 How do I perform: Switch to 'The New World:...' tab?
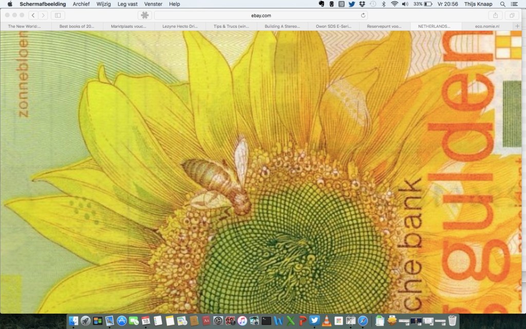25,26
